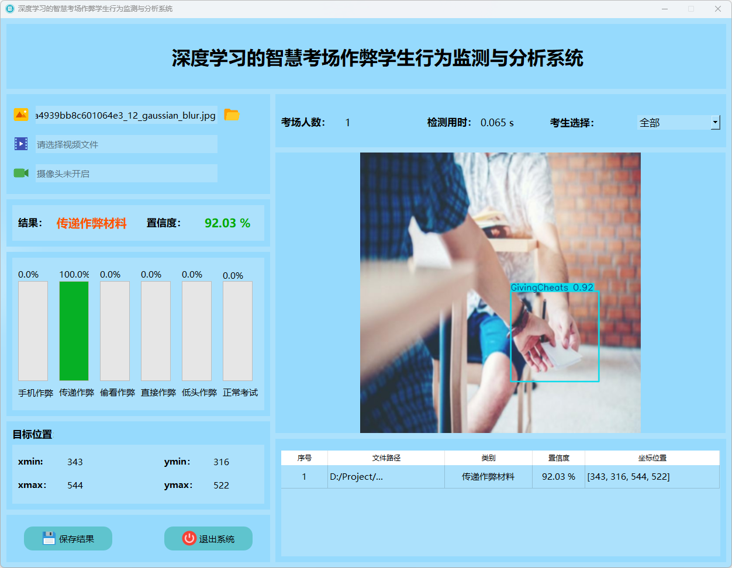The image size is (732, 568).
Task: Click the 坐标位置 column header
Action: pyautogui.click(x=652, y=458)
